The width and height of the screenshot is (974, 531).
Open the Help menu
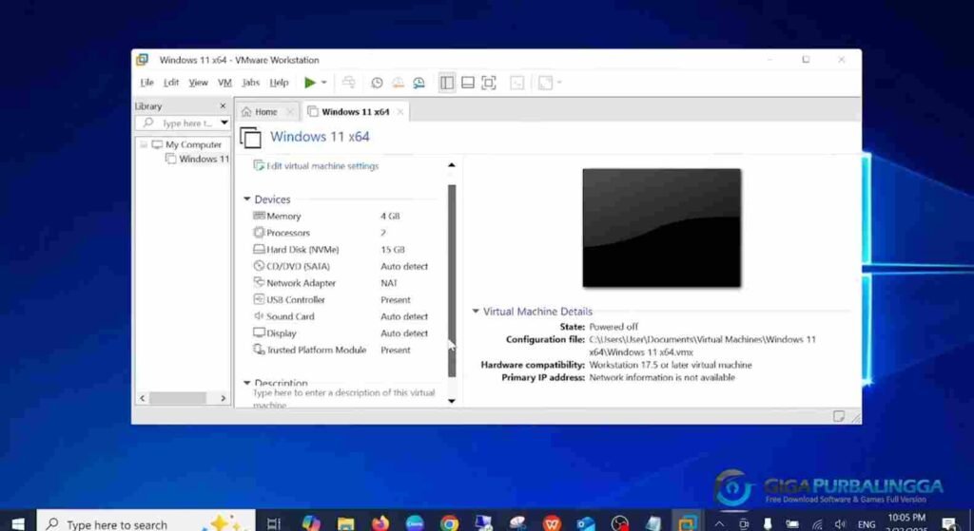click(279, 83)
